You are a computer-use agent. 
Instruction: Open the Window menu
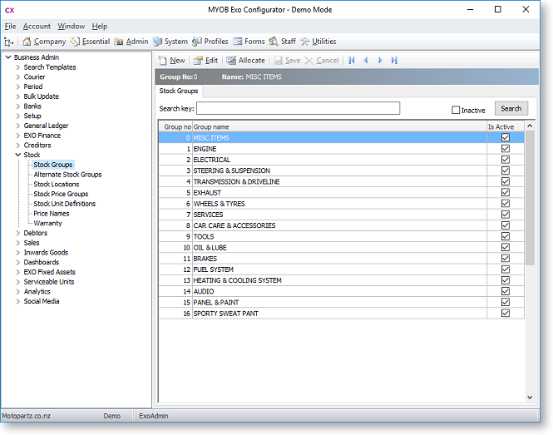[x=72, y=27]
